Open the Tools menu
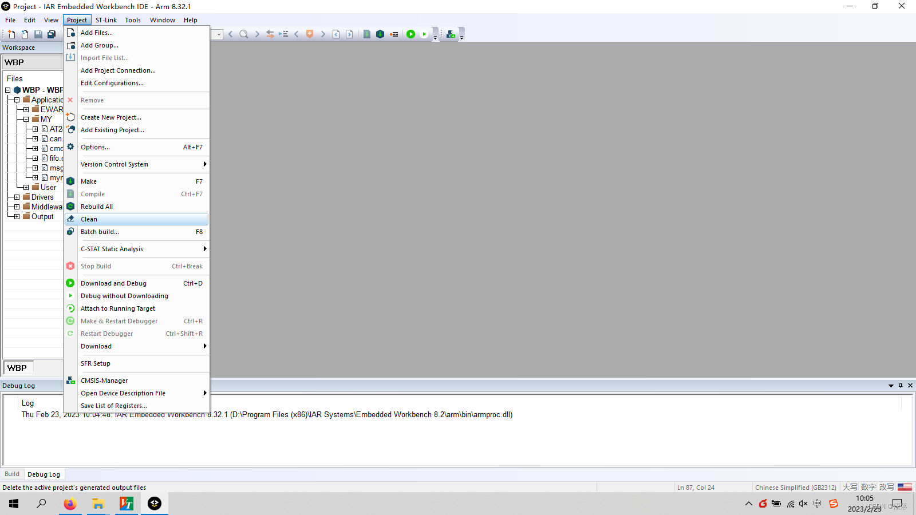 tap(133, 20)
